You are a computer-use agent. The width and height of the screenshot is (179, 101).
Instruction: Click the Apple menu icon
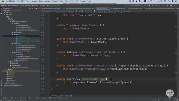pos(3,1)
